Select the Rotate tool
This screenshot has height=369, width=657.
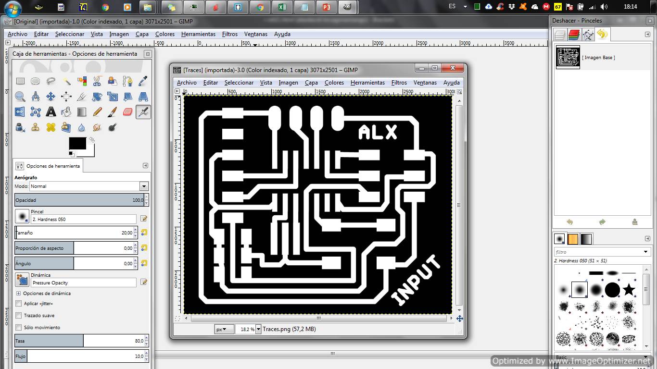pos(97,97)
